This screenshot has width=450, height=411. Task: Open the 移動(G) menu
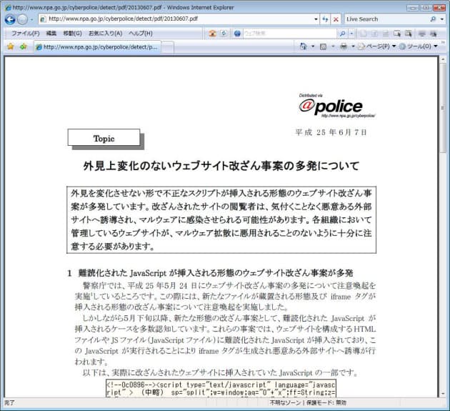point(73,34)
